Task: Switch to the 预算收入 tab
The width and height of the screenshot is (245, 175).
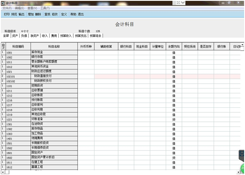Action: click(66, 36)
